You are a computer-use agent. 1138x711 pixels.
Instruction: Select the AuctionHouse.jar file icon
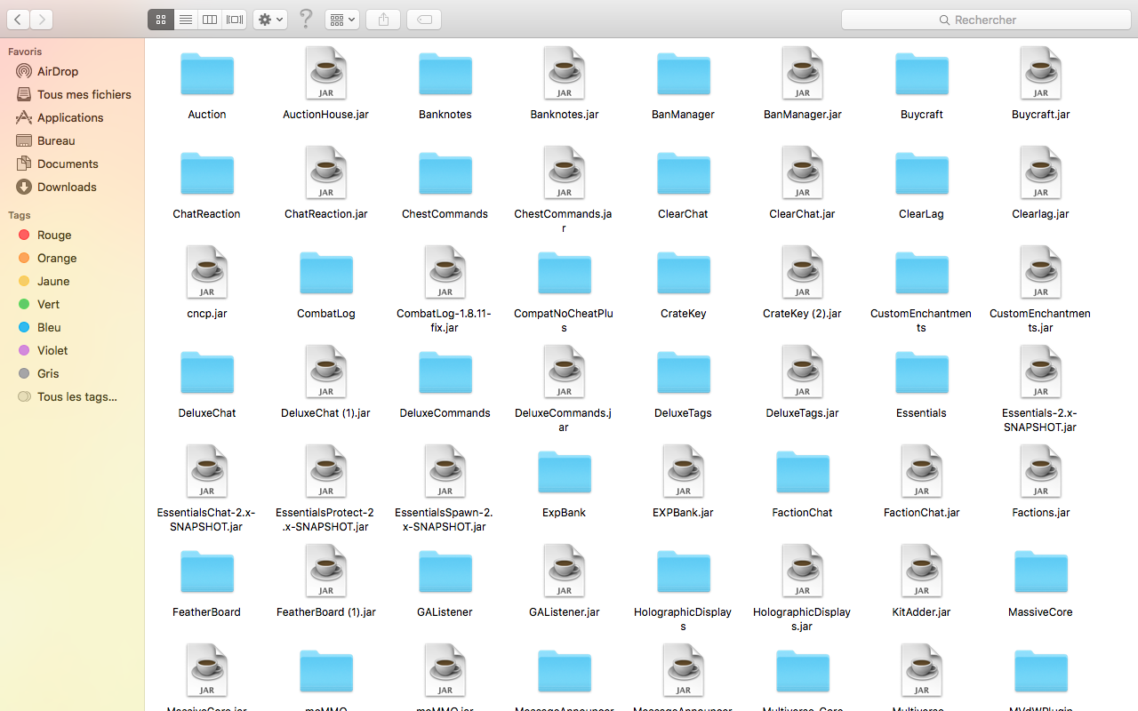326,73
